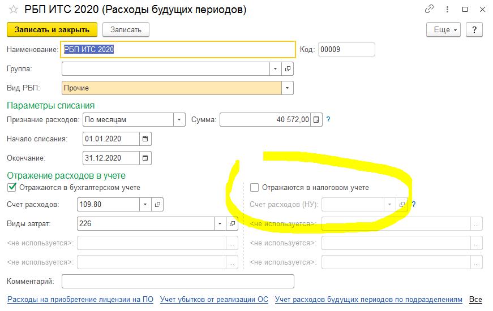
Task: Expand the Вид РБП dropdown
Action: click(288, 88)
